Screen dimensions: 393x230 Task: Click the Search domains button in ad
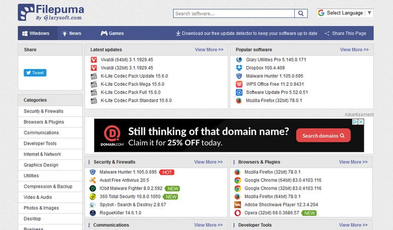[323, 136]
